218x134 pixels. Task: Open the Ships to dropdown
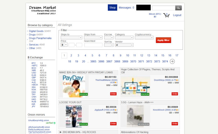pos(71,38)
